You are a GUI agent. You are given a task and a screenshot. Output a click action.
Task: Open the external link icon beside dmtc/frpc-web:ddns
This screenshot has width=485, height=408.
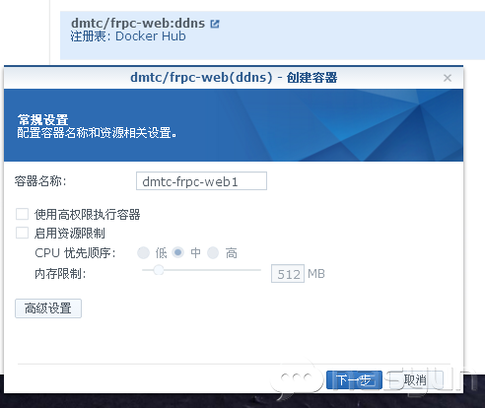[x=215, y=24]
